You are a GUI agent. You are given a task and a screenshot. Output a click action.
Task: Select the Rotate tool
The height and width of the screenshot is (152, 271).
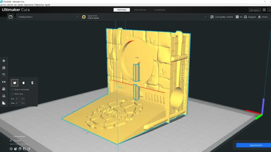pyautogui.click(x=4, y=75)
